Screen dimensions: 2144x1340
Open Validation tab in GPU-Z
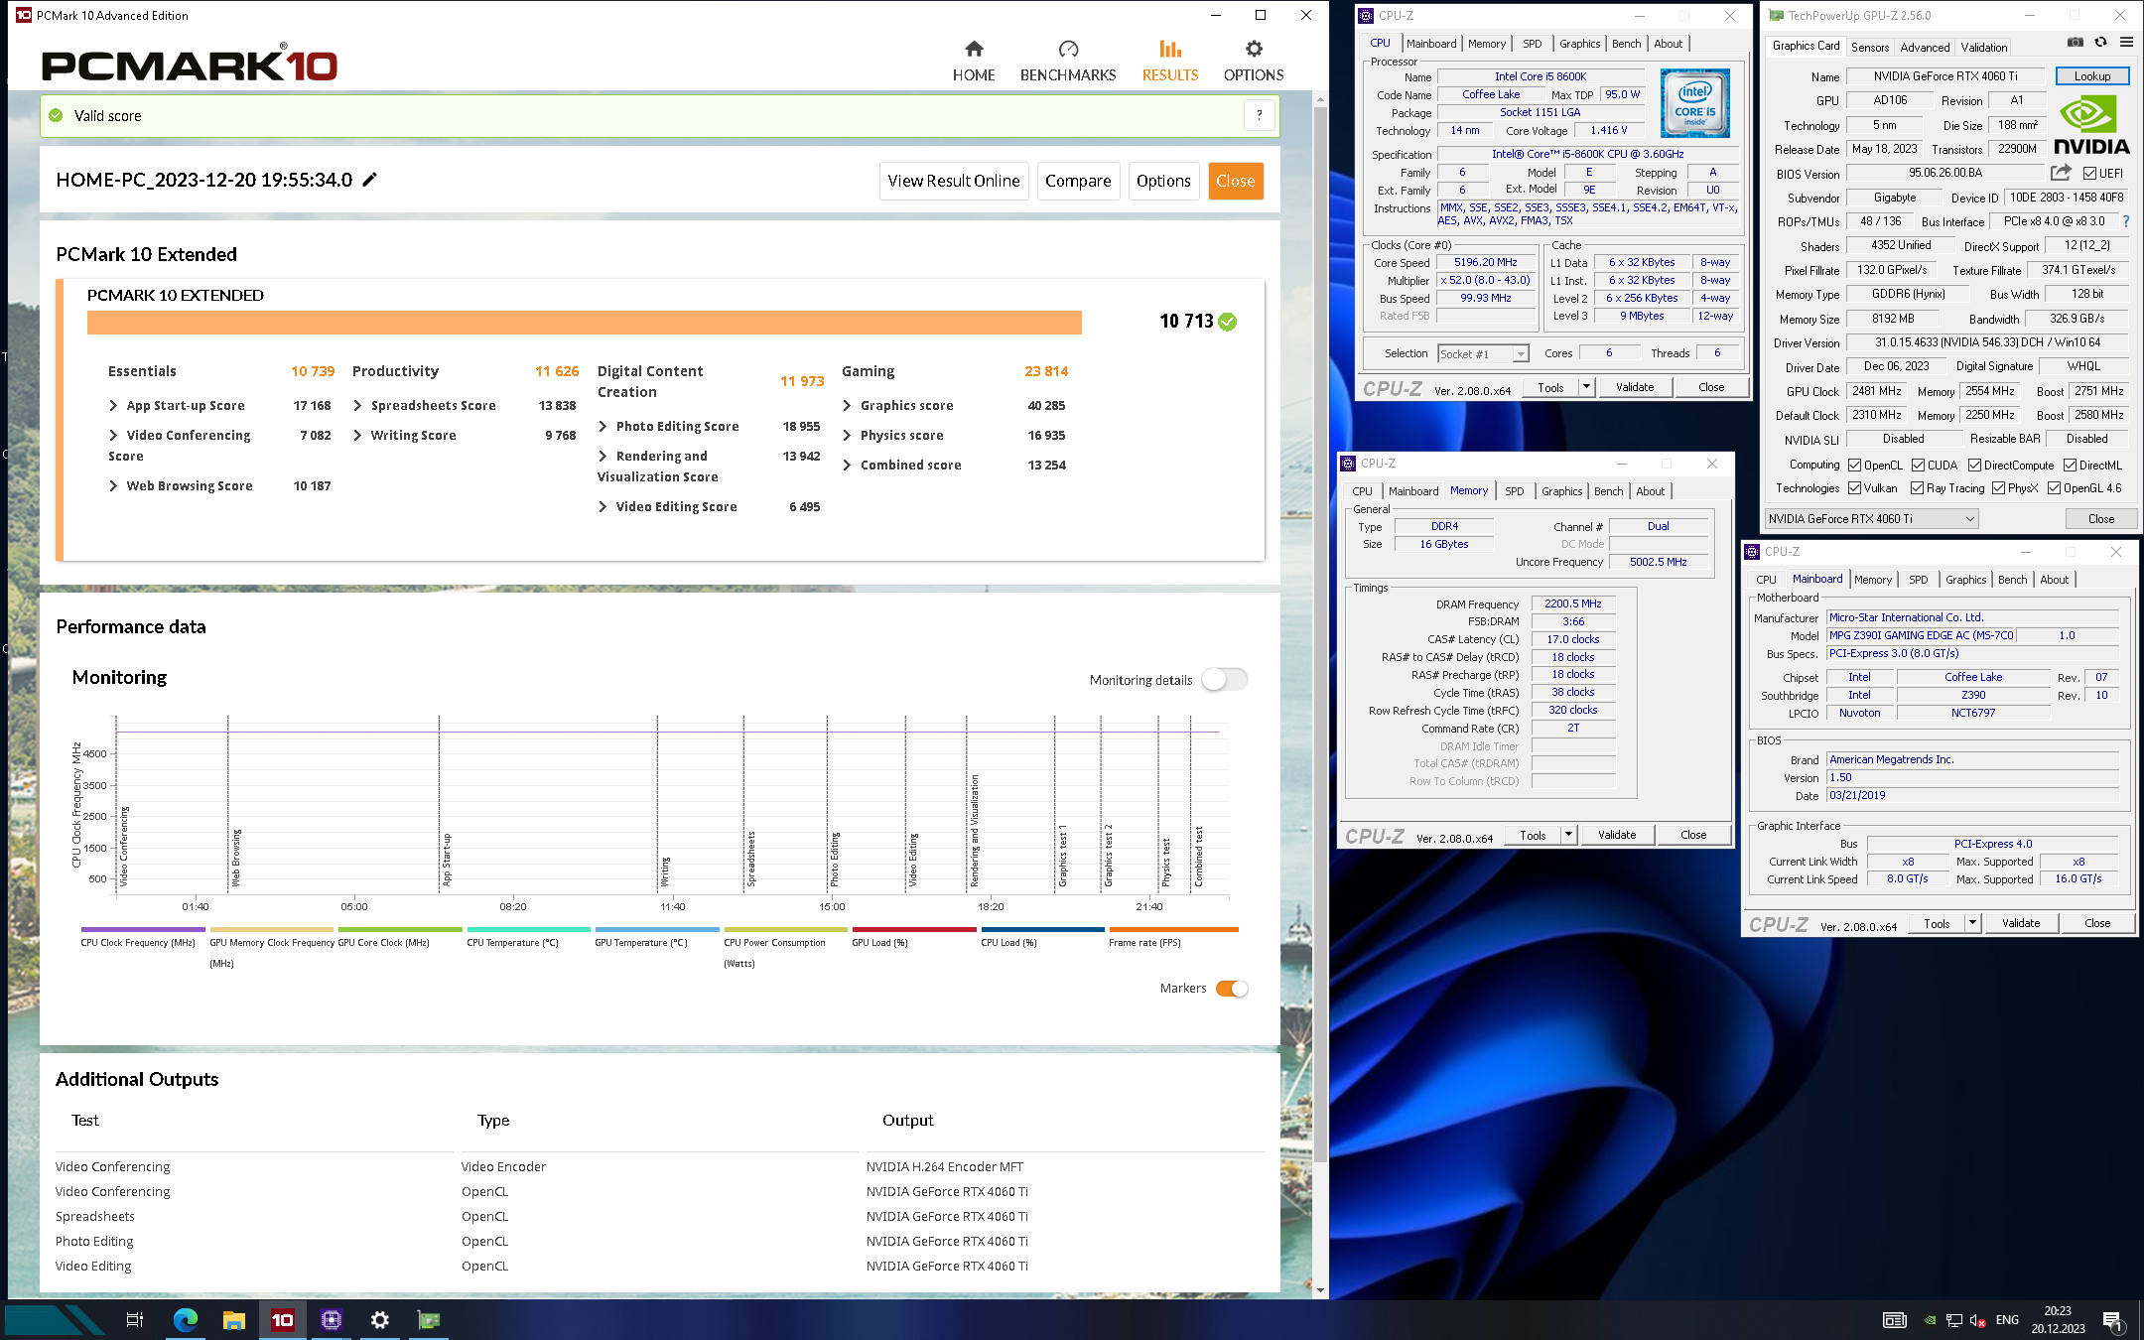(x=1984, y=47)
